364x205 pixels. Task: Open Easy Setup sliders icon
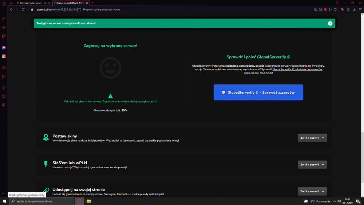pos(360,9)
